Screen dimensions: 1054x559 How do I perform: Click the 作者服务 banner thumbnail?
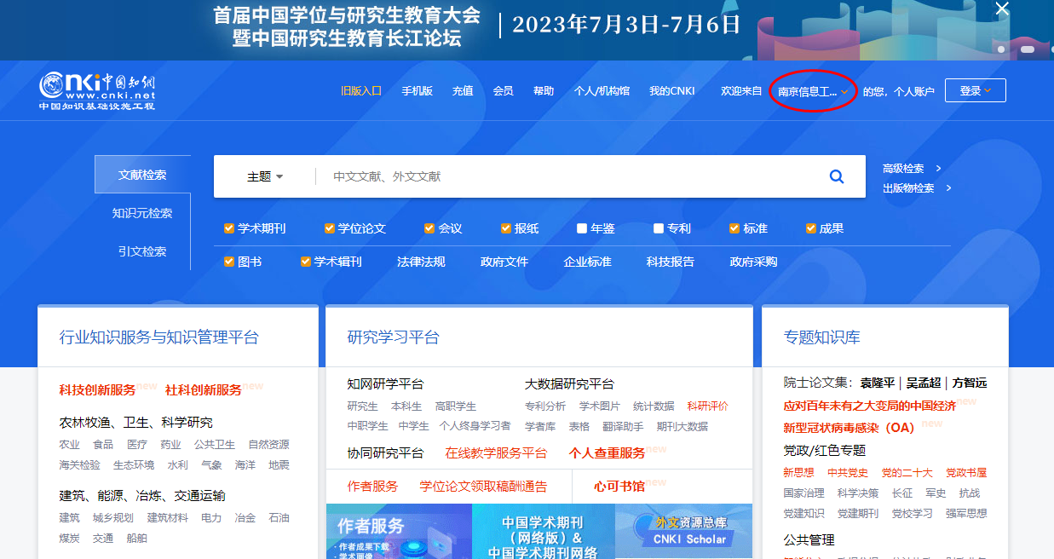click(x=399, y=532)
